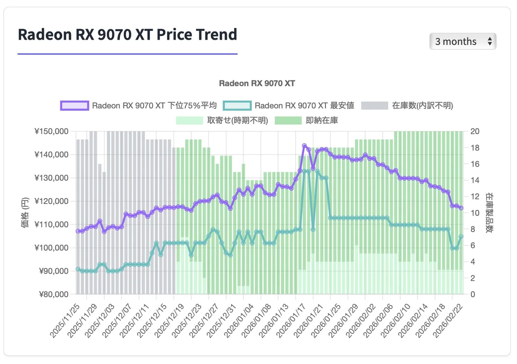
Task: Open the "3 months" time range dropdown
Action: (x=462, y=41)
